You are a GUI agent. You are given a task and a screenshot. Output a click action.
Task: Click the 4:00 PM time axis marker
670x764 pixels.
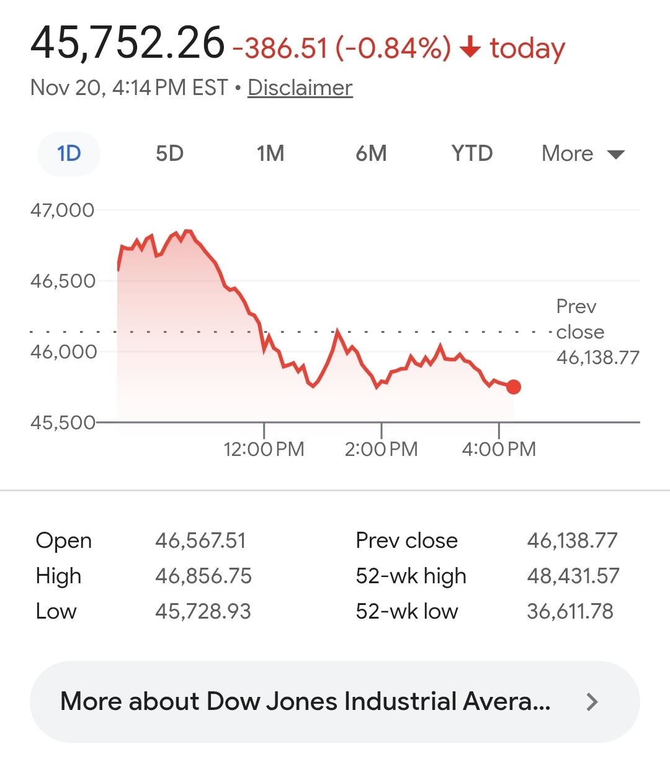coord(499,448)
